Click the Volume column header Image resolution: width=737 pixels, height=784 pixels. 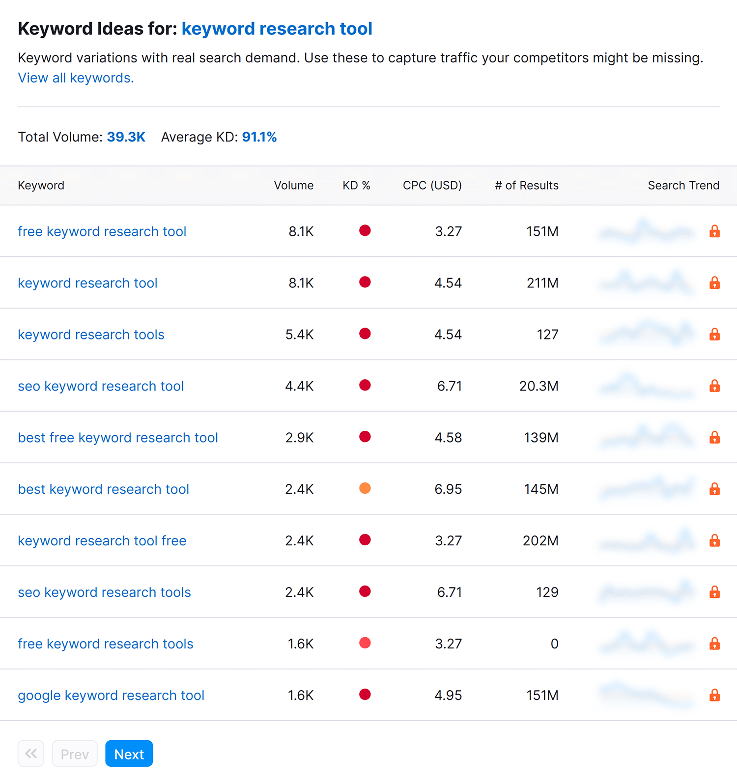[294, 185]
